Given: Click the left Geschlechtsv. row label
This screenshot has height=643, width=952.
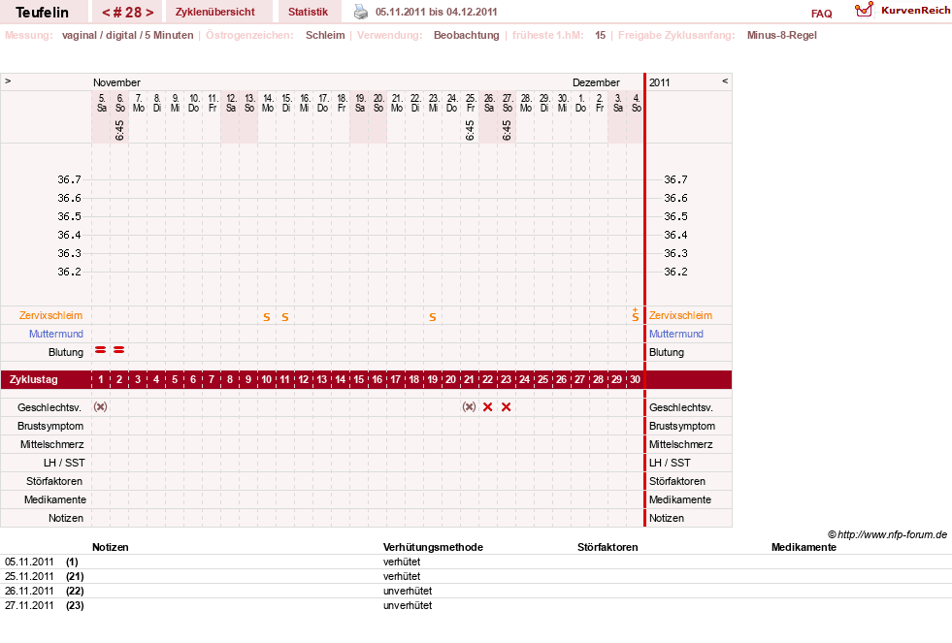Looking at the screenshot, I should point(49,407).
